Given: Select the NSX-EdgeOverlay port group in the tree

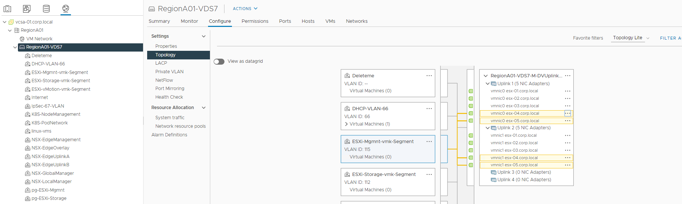Looking at the screenshot, I should click(50, 148).
